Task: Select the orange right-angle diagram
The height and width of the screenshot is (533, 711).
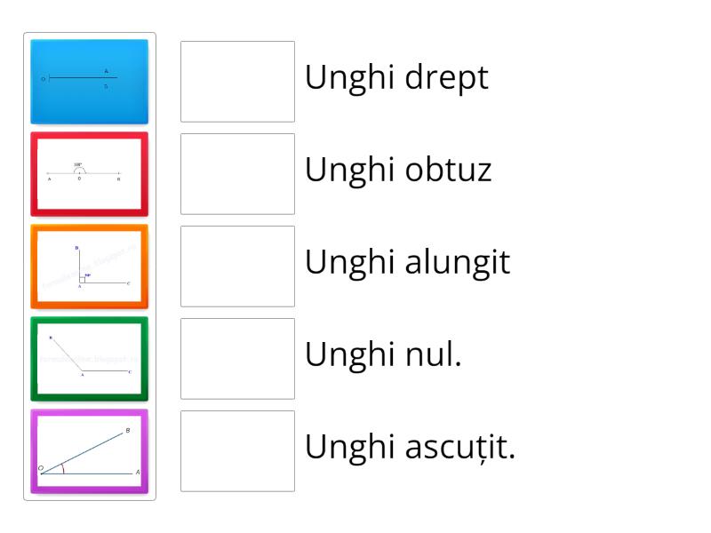Action: pyautogui.click(x=89, y=266)
